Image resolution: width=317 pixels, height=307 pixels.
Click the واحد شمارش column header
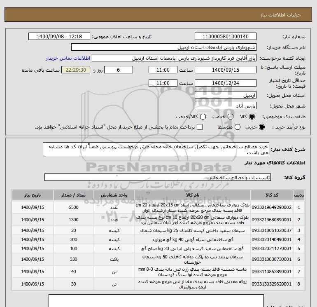(x=114, y=195)
